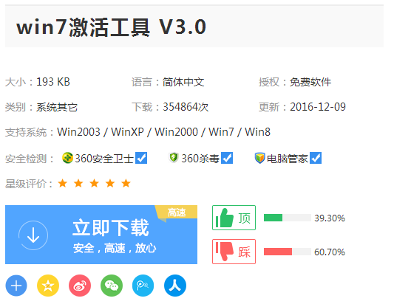This screenshot has height=304, width=394.
Task: Share to Qzone yellow star icon
Action: tap(48, 286)
